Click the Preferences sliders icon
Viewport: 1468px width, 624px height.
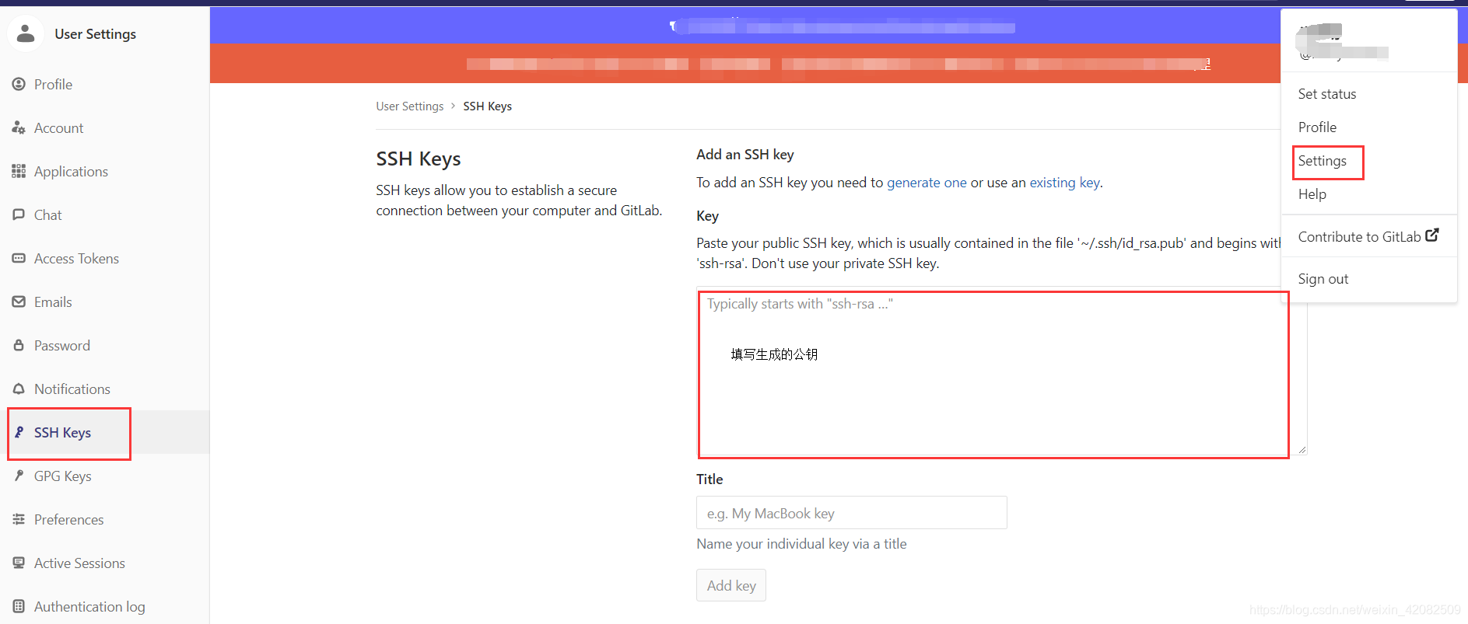19,519
